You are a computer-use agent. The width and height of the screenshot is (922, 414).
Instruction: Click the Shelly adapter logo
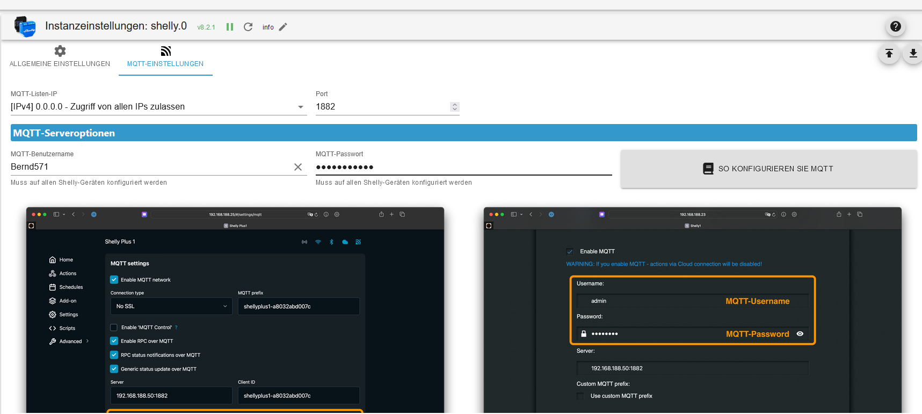click(x=25, y=26)
